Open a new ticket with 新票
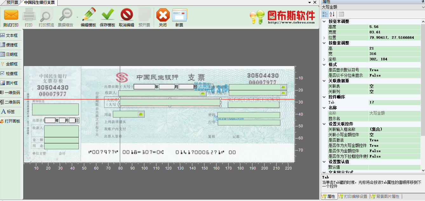425x201 pixels. point(179,15)
